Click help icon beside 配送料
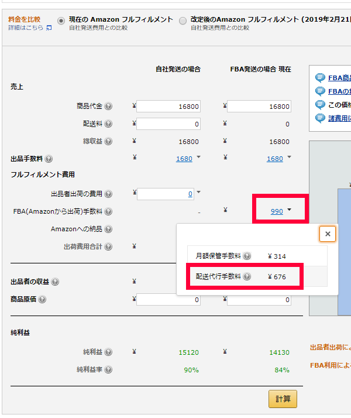 coord(108,124)
